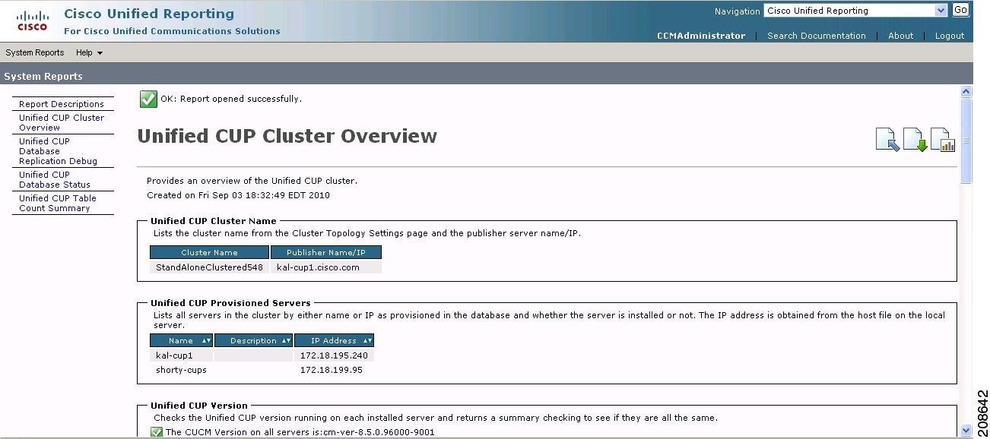Open Report Descriptions in sidebar
This screenshot has width=990, height=439.
62,104
